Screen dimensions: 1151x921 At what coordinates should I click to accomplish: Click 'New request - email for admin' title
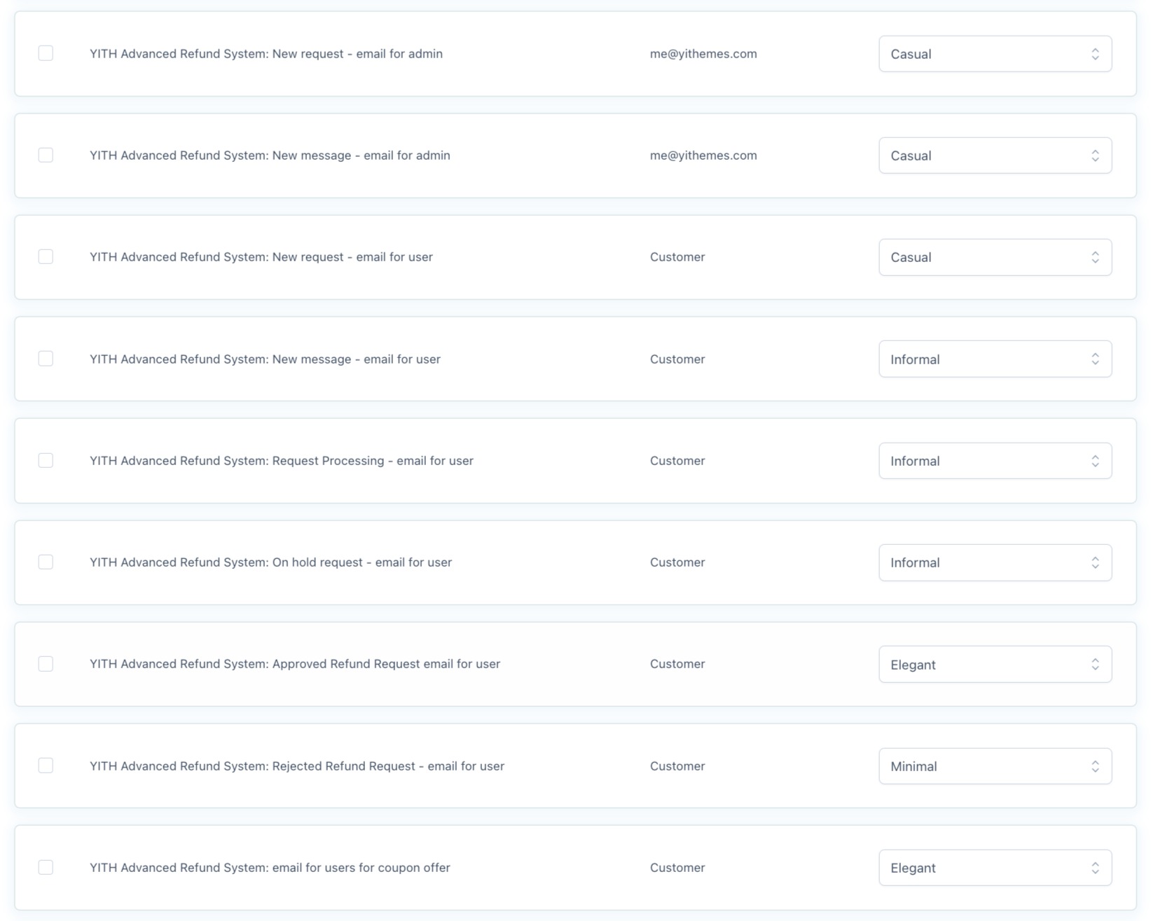pyautogui.click(x=266, y=54)
